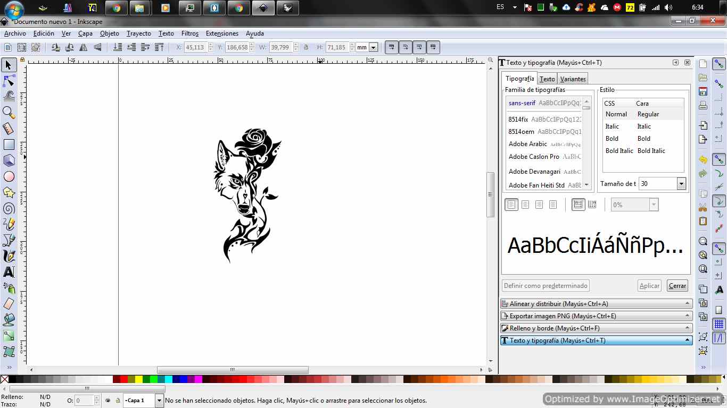Collapse the Texto y tipografía panel bar
The width and height of the screenshot is (727, 408).
[596, 341]
